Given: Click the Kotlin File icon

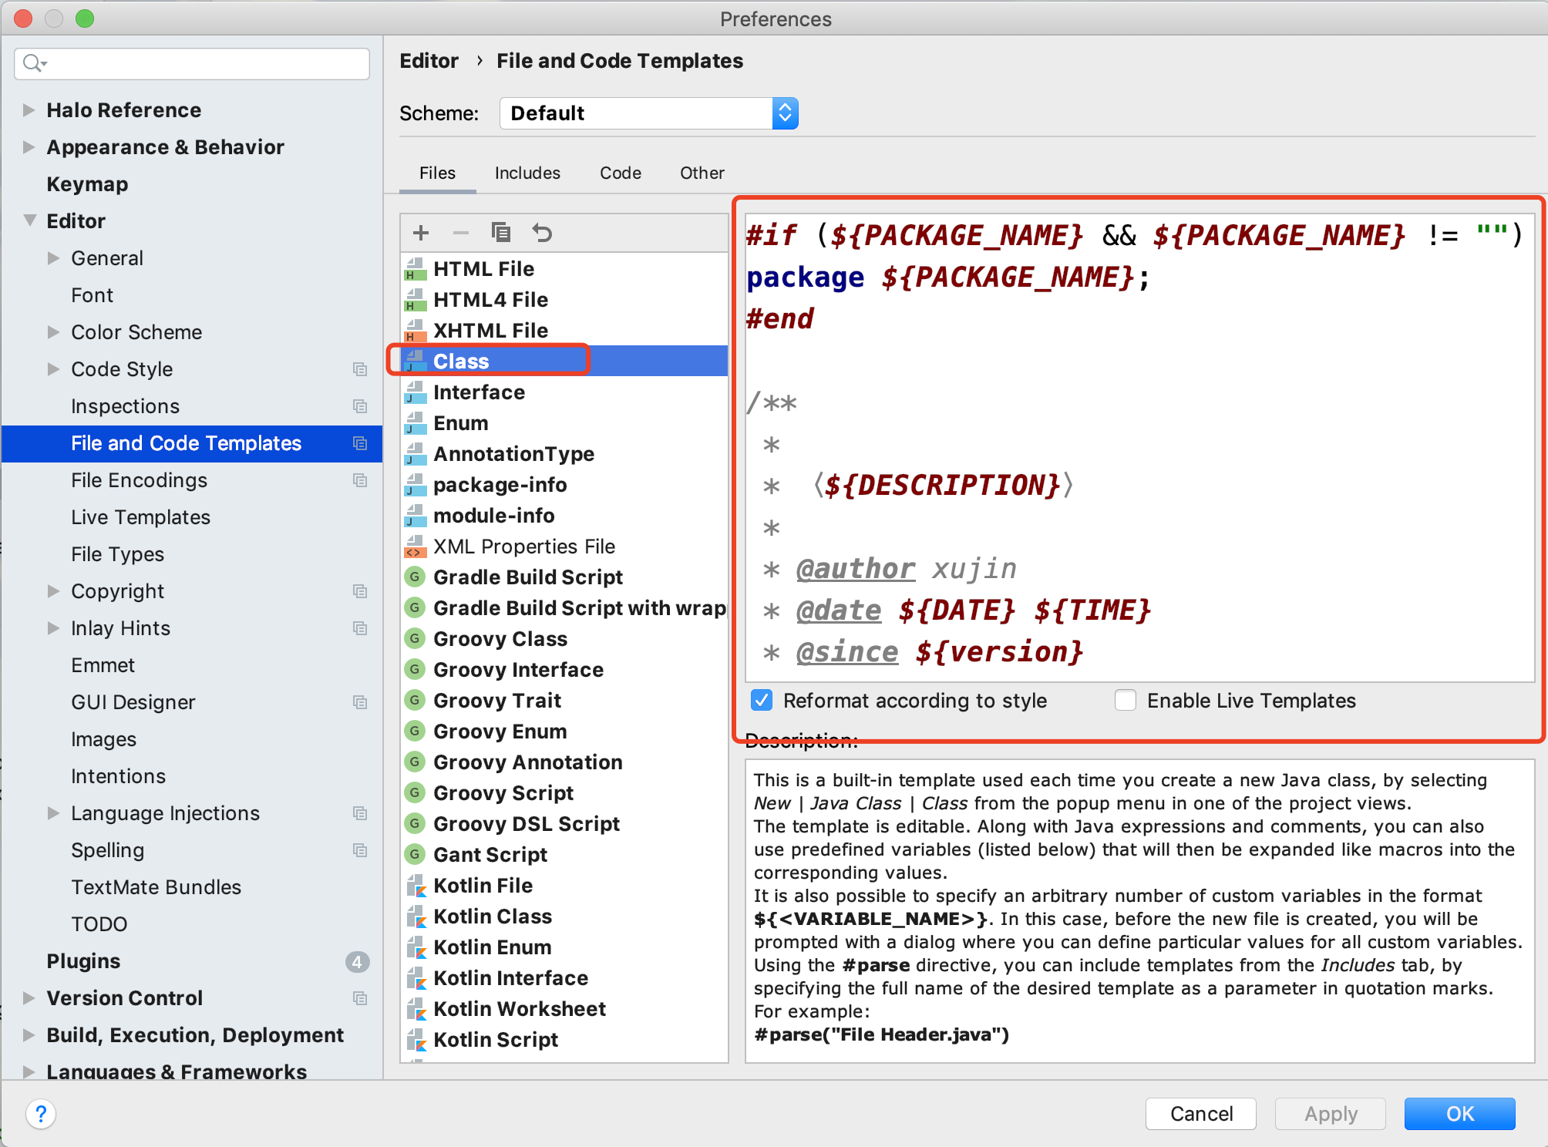Looking at the screenshot, I should pos(416,886).
